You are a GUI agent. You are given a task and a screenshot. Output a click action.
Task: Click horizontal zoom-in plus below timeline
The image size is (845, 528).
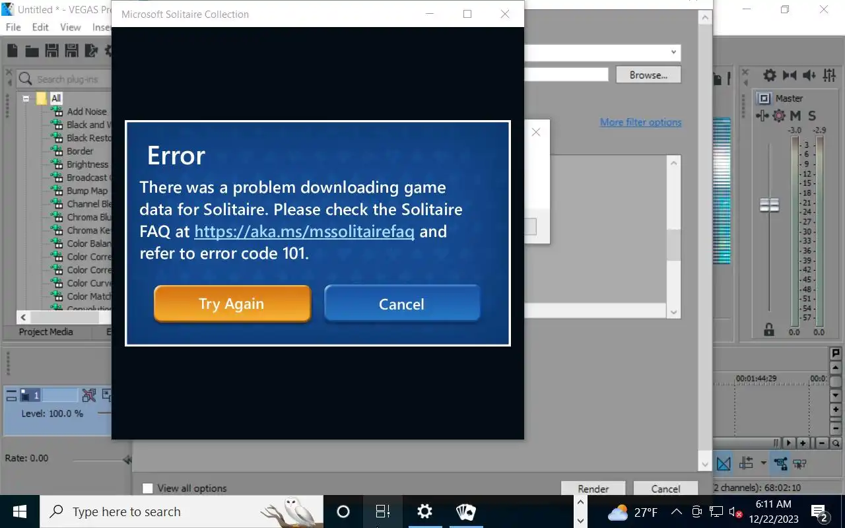803,444
